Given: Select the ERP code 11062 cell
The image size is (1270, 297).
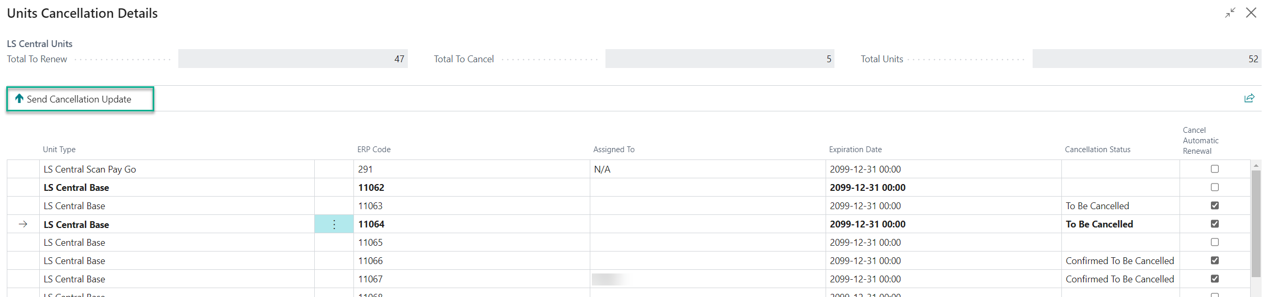Looking at the screenshot, I should (371, 188).
